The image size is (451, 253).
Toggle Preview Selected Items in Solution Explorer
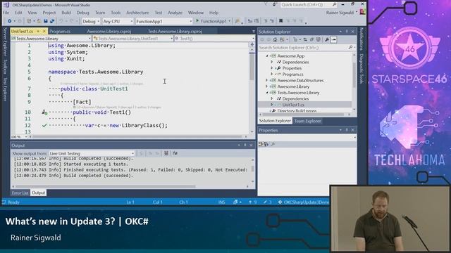click(x=333, y=39)
